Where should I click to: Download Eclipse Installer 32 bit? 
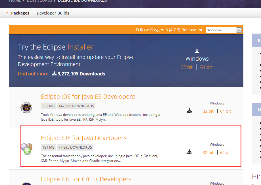(187, 67)
